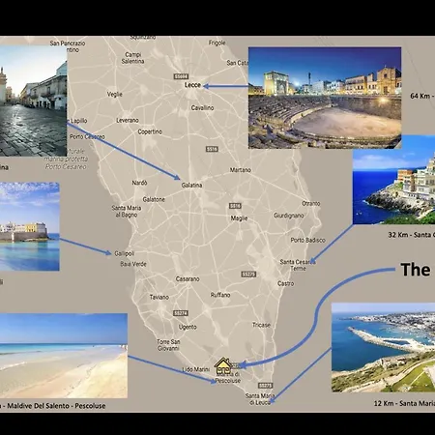Click the Maglie town label

pyautogui.click(x=239, y=218)
